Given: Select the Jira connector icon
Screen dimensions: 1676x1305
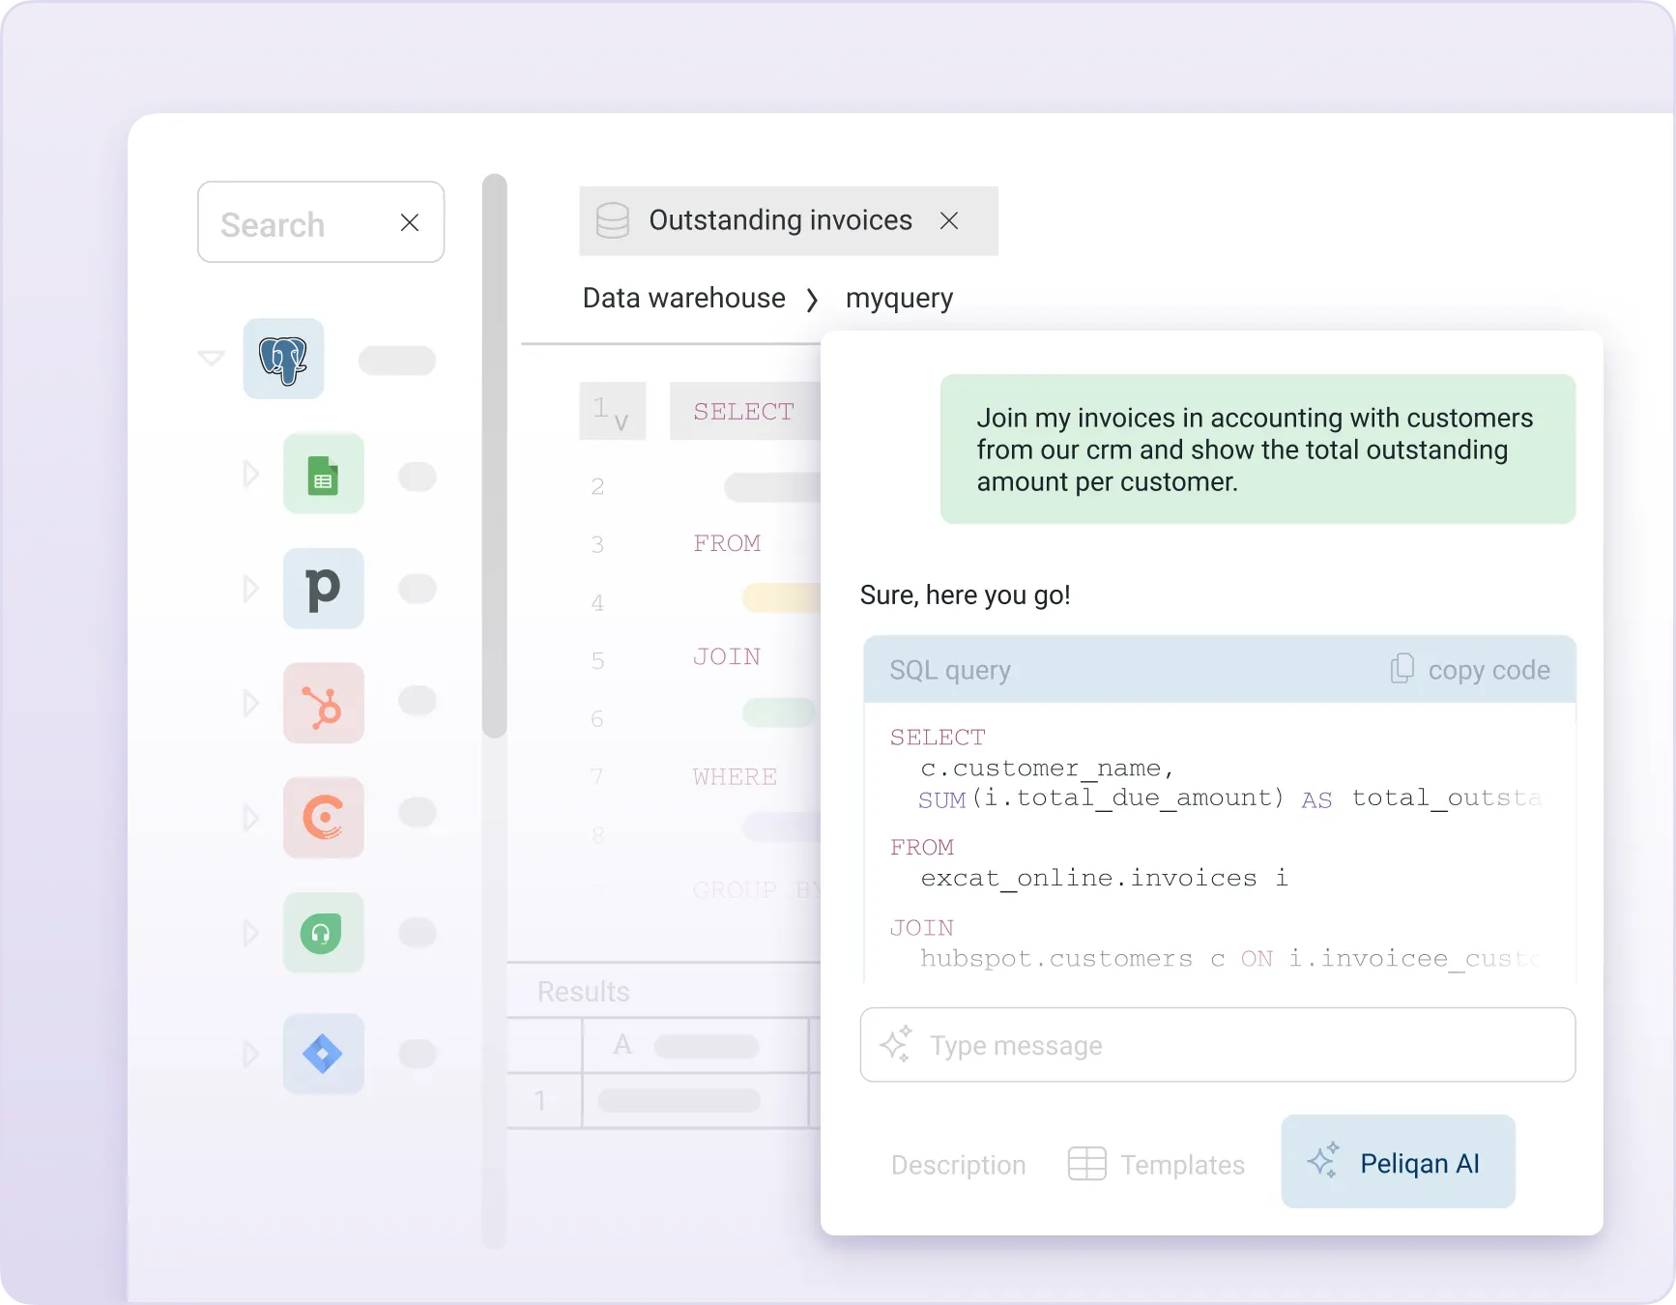Looking at the screenshot, I should point(324,1054).
